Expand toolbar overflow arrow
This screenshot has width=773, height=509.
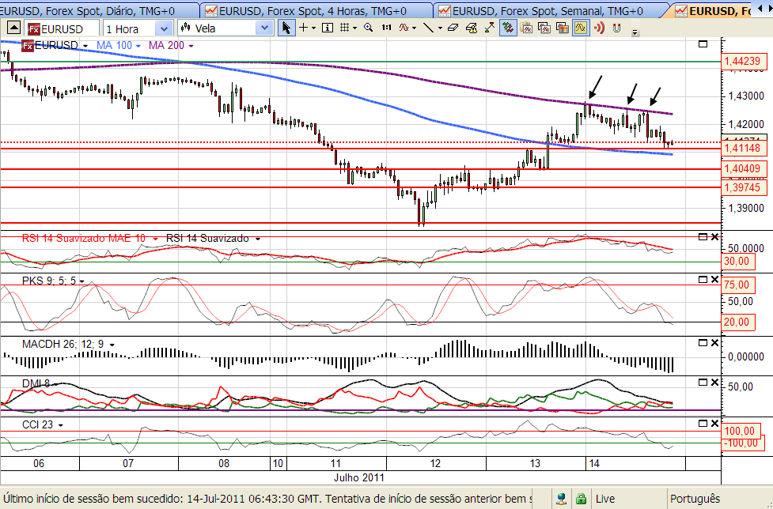635,32
